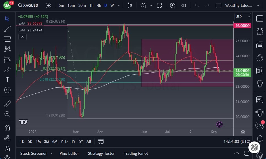Select the 4h timeframe button
This screenshot has width=266, height=159.
[x=99, y=5]
